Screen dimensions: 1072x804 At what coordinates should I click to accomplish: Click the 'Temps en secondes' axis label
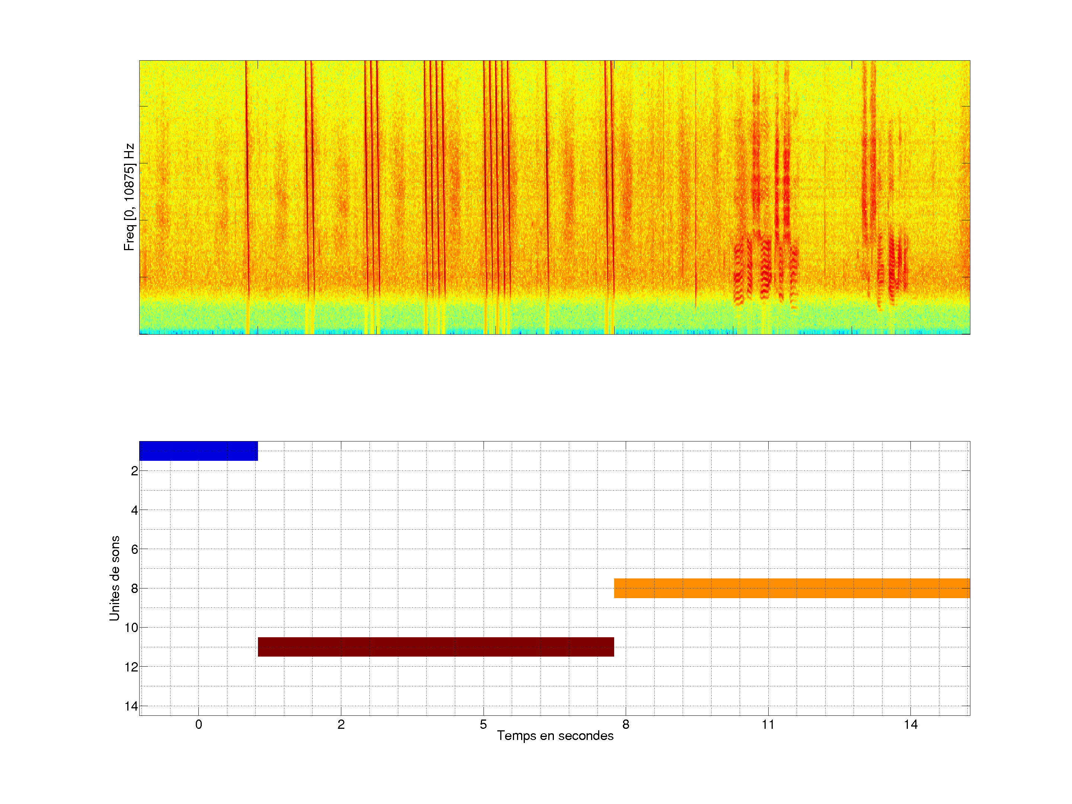(555, 736)
